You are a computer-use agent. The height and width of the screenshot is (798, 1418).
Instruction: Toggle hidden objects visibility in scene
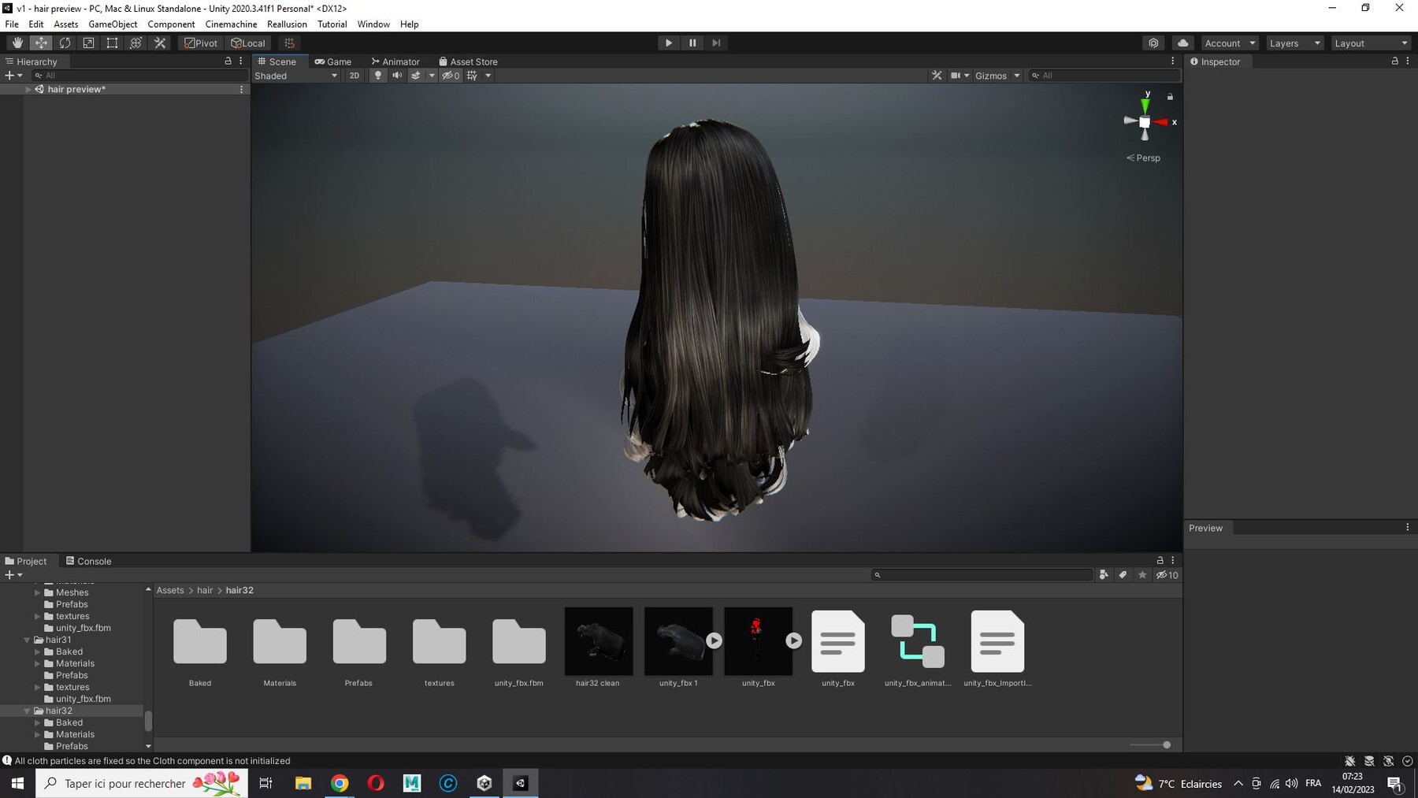point(451,76)
